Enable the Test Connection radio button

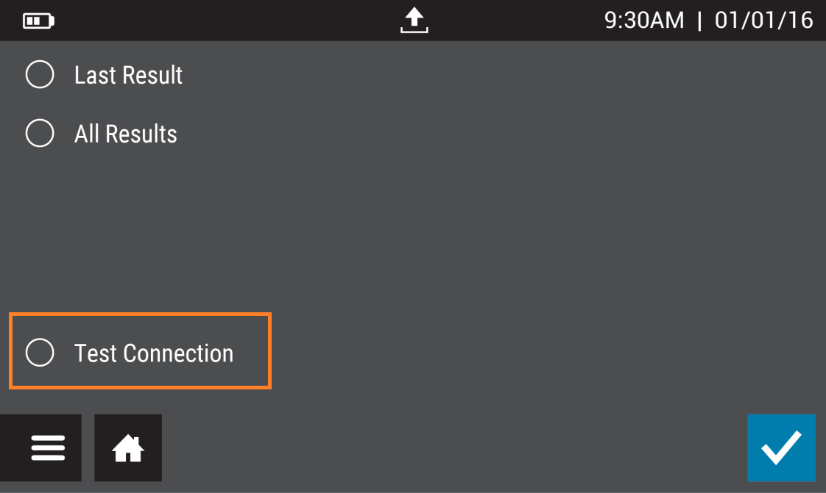[x=40, y=353]
